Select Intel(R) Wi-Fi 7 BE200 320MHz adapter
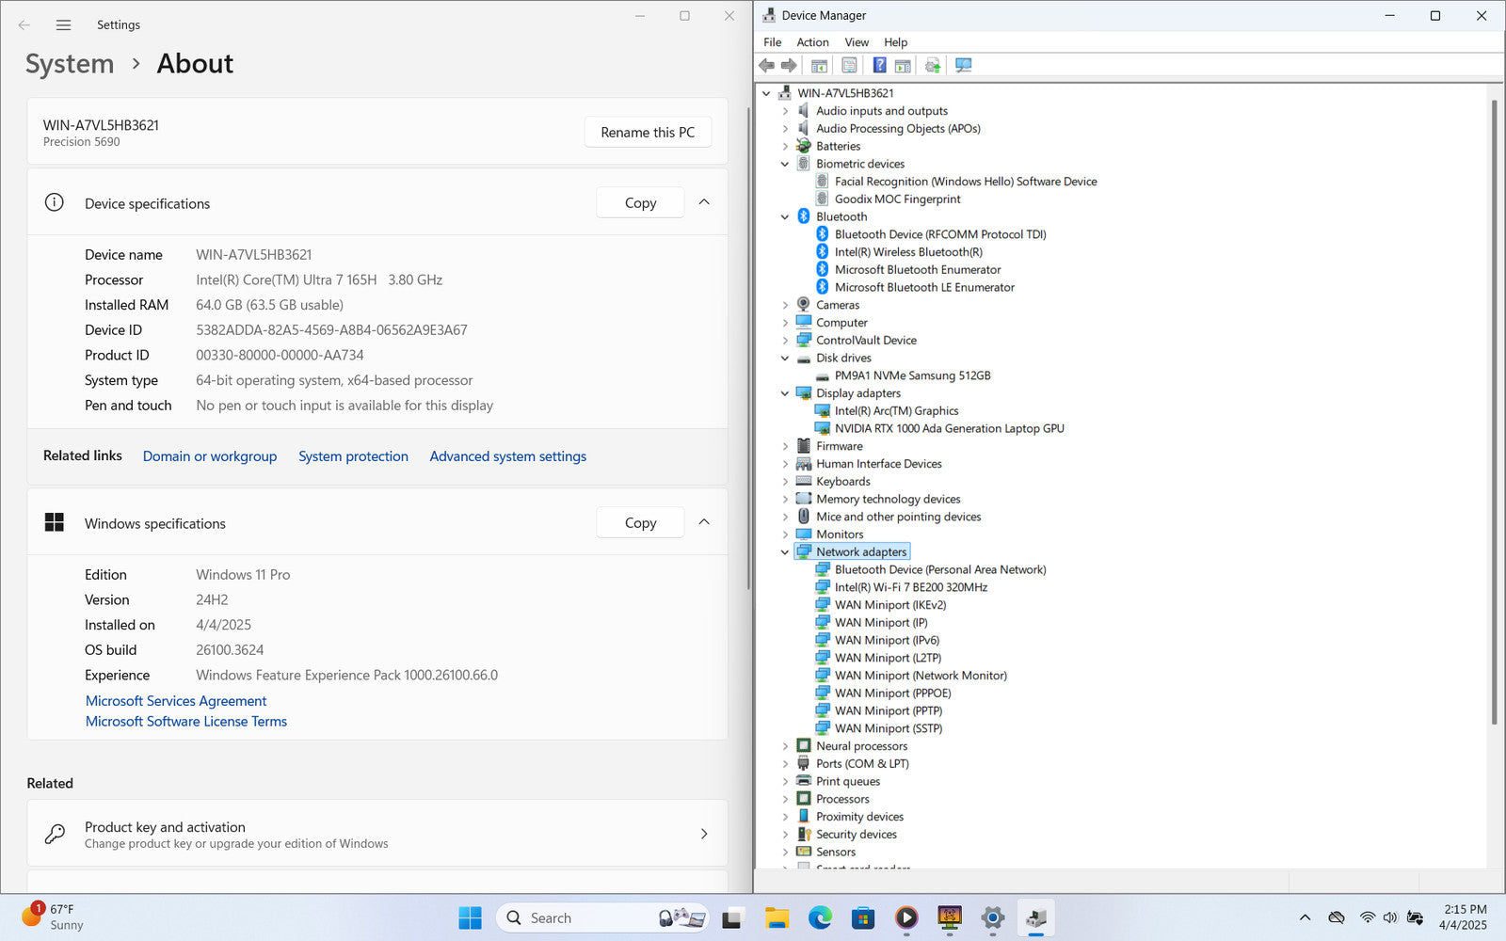Image resolution: width=1506 pixels, height=941 pixels. [910, 587]
